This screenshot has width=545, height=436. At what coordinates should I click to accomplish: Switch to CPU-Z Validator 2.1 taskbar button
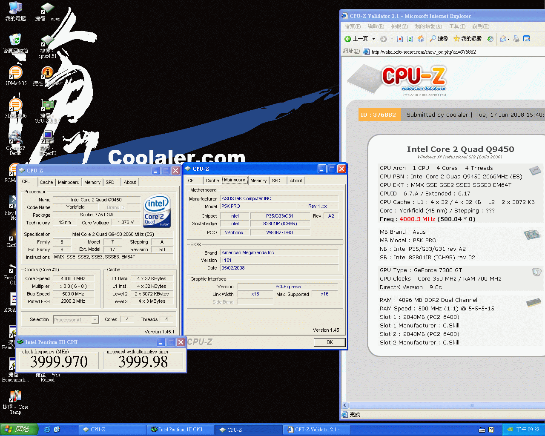click(316, 430)
